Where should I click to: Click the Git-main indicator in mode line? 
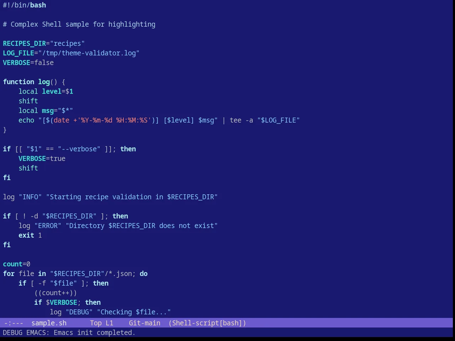(x=145, y=323)
